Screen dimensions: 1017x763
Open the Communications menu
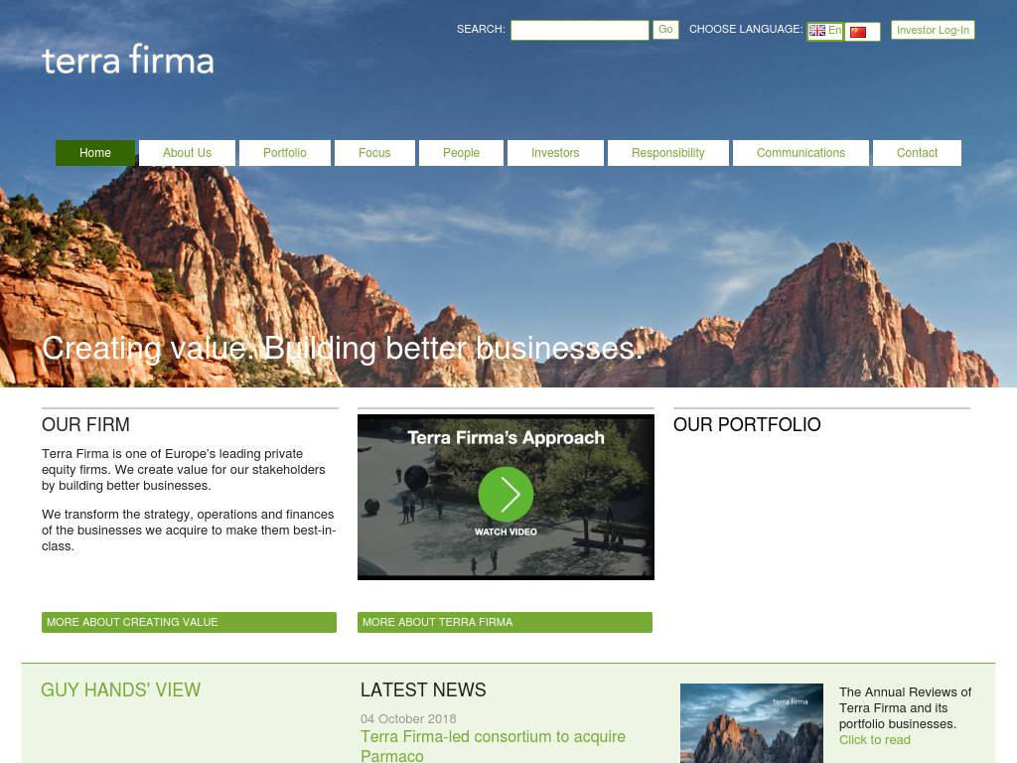pos(800,153)
